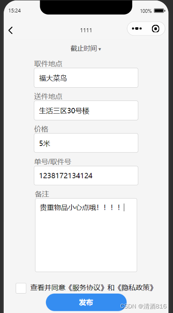Tap the 100% battery percentage text
173x313 pixels.
[146, 11]
